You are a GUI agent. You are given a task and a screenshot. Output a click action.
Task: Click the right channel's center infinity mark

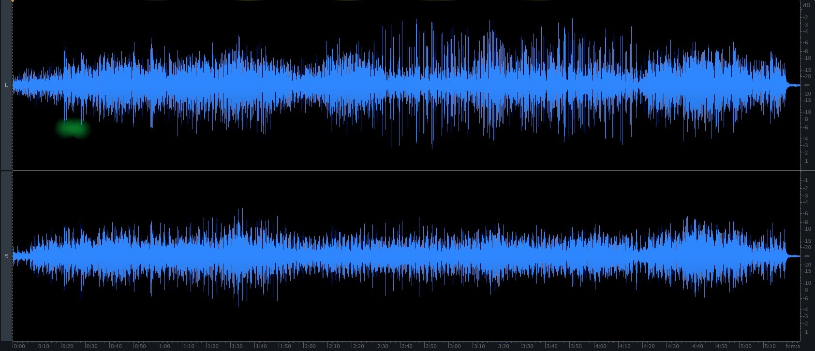click(x=806, y=256)
